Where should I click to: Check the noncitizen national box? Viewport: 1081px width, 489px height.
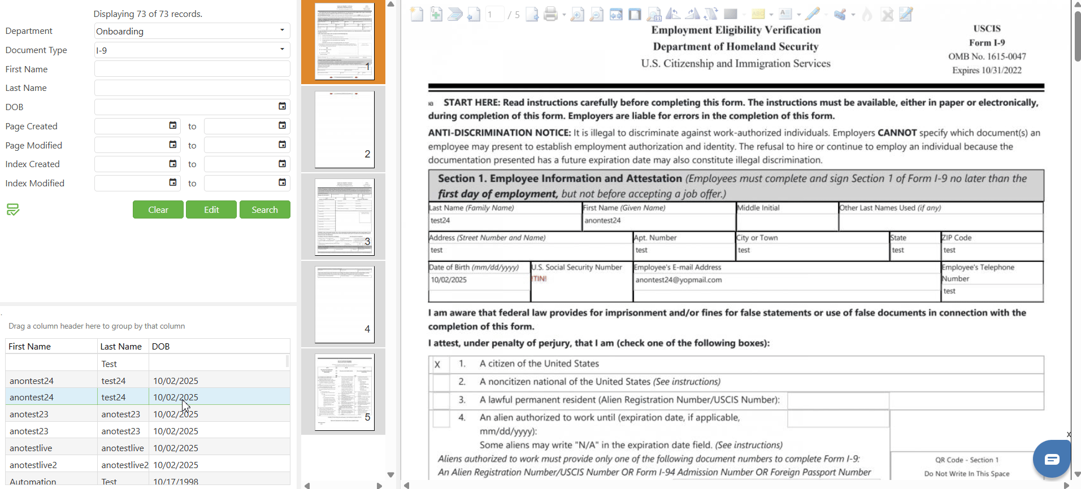point(441,382)
